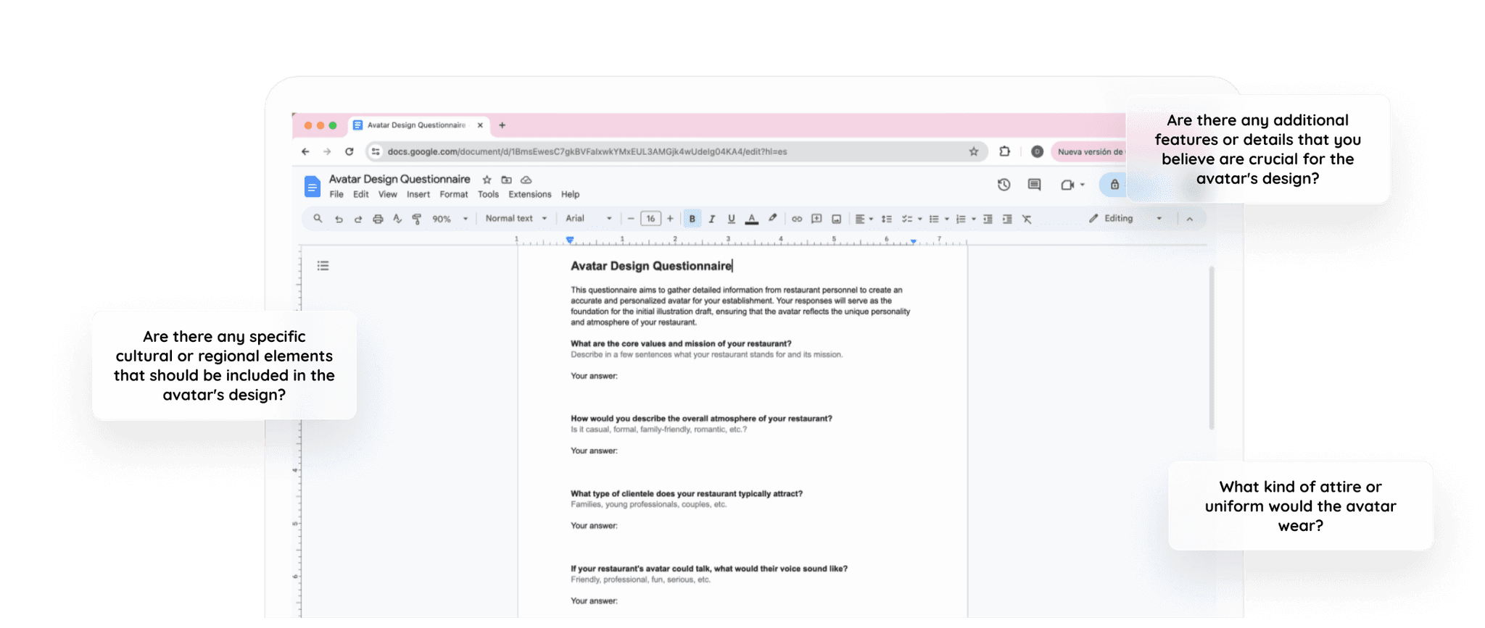This screenshot has width=1485, height=628.
Task: Go back in the browser
Action: (305, 151)
